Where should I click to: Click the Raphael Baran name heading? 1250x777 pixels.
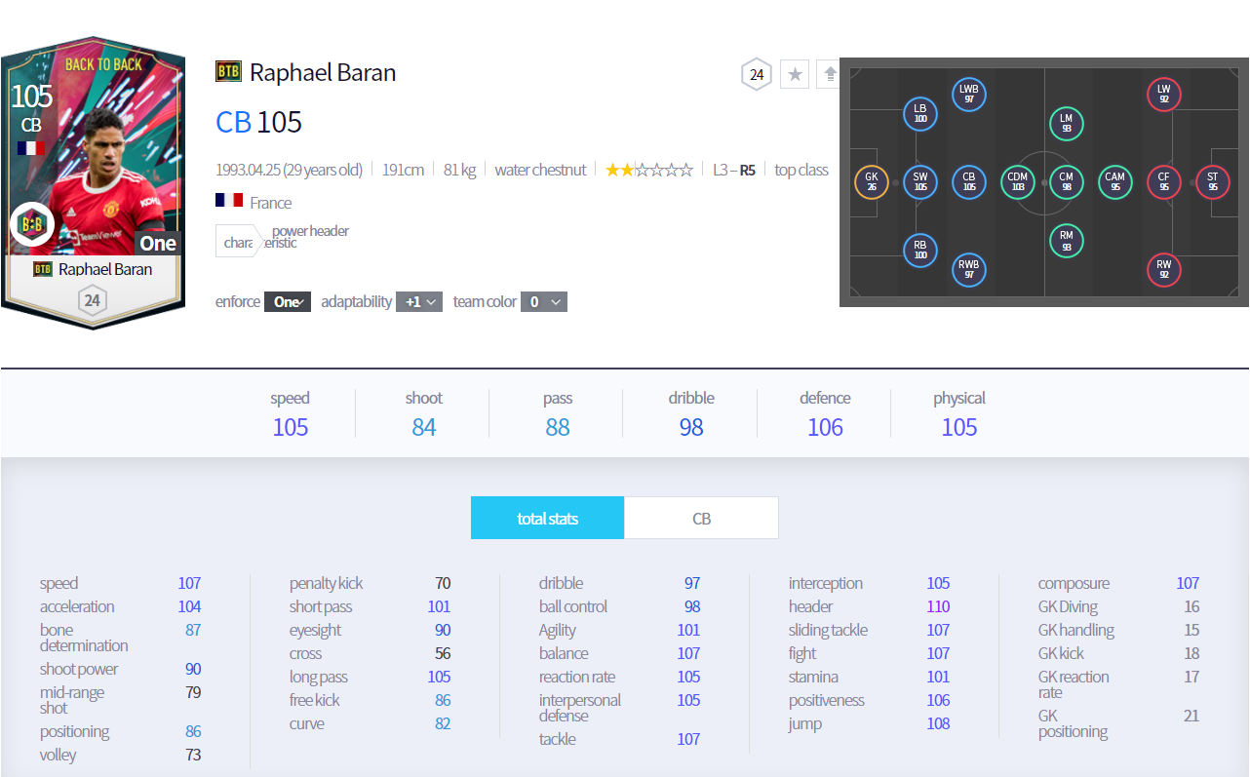coord(323,73)
